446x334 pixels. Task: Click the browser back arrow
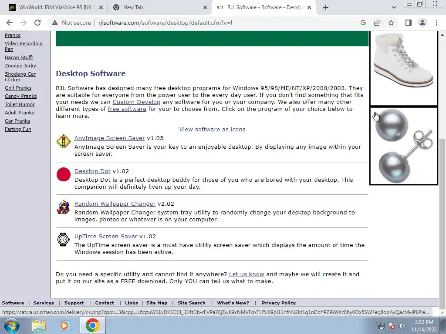tap(10, 23)
